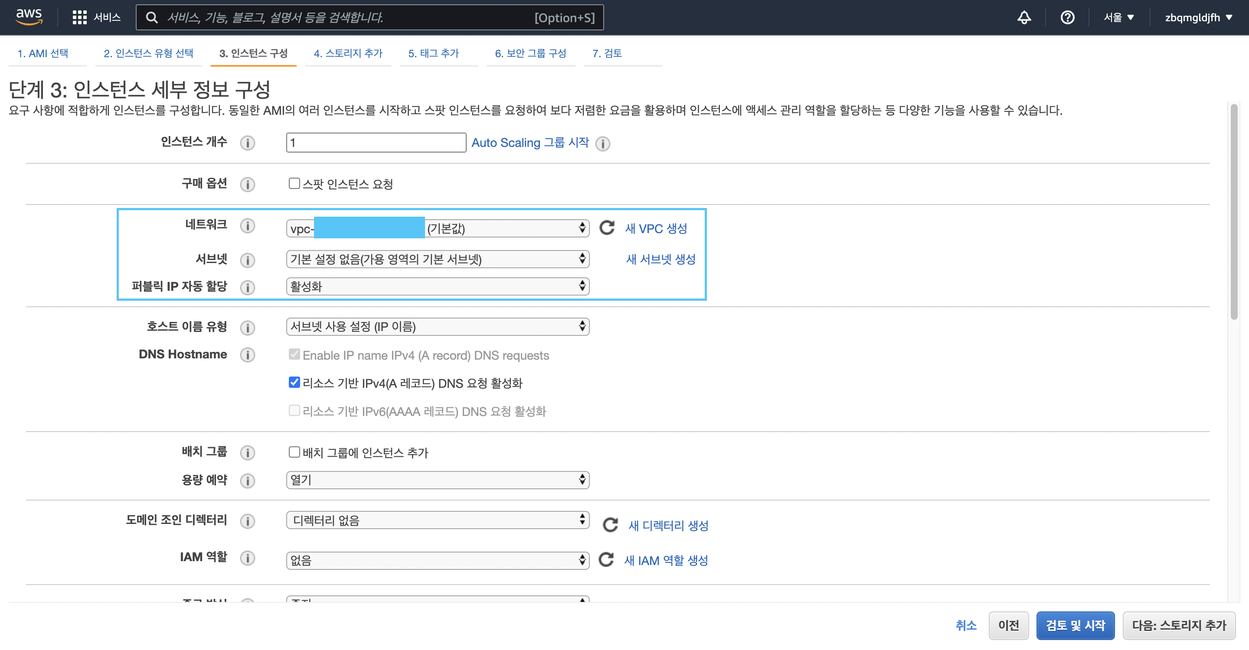The width and height of the screenshot is (1249, 650).
Task: Enable the 스팟 인스턴스 요청 checkbox
Action: point(294,183)
